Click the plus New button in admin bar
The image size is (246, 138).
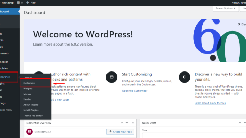pyautogui.click(x=31, y=3)
